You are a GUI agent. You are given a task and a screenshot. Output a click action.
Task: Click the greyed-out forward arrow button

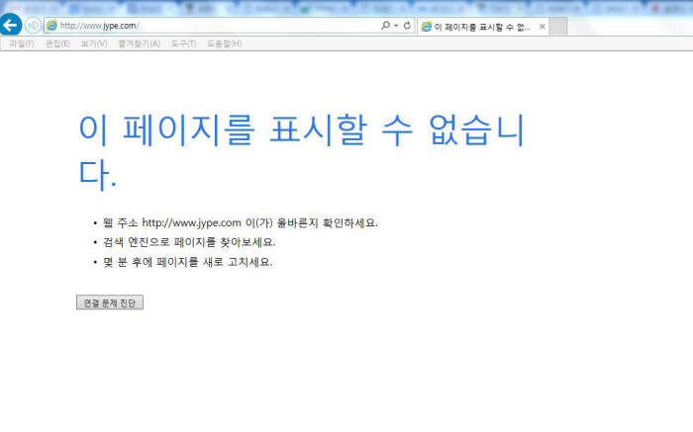point(33,25)
